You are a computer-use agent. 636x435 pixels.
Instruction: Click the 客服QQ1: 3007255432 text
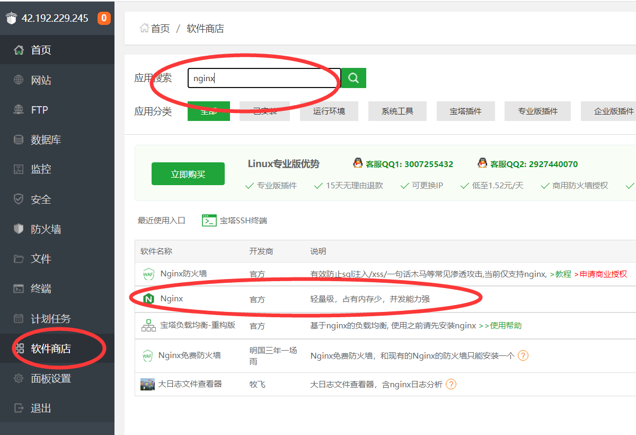[410, 164]
